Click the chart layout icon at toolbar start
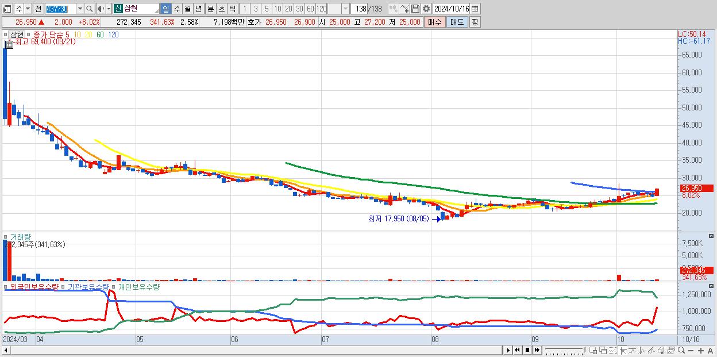 [x=7, y=9]
